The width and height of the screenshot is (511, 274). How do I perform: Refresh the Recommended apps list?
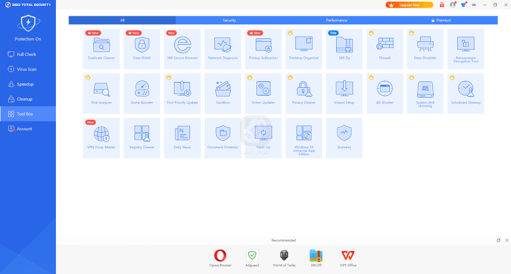(498, 240)
